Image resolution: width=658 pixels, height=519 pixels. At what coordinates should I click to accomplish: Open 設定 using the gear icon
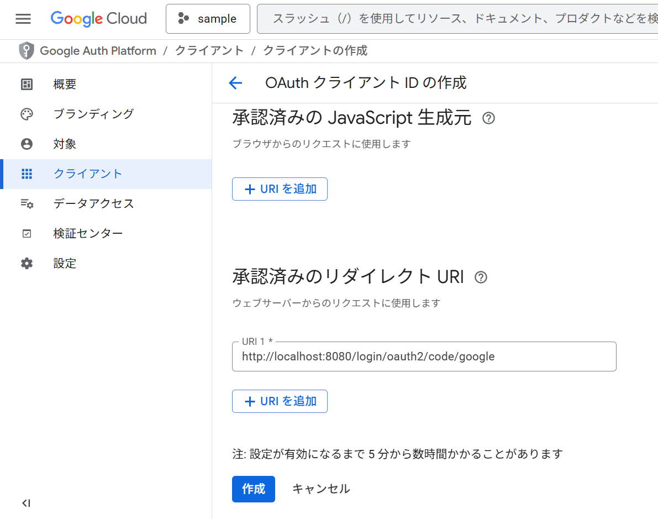point(26,264)
